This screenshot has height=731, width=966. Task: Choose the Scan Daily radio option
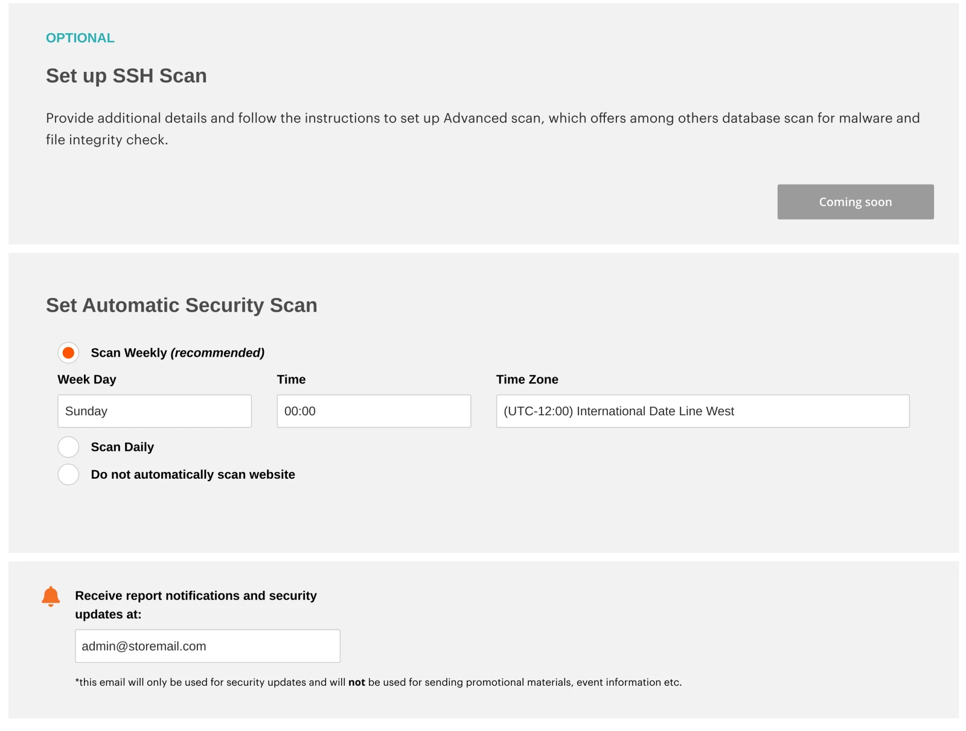[x=68, y=447]
